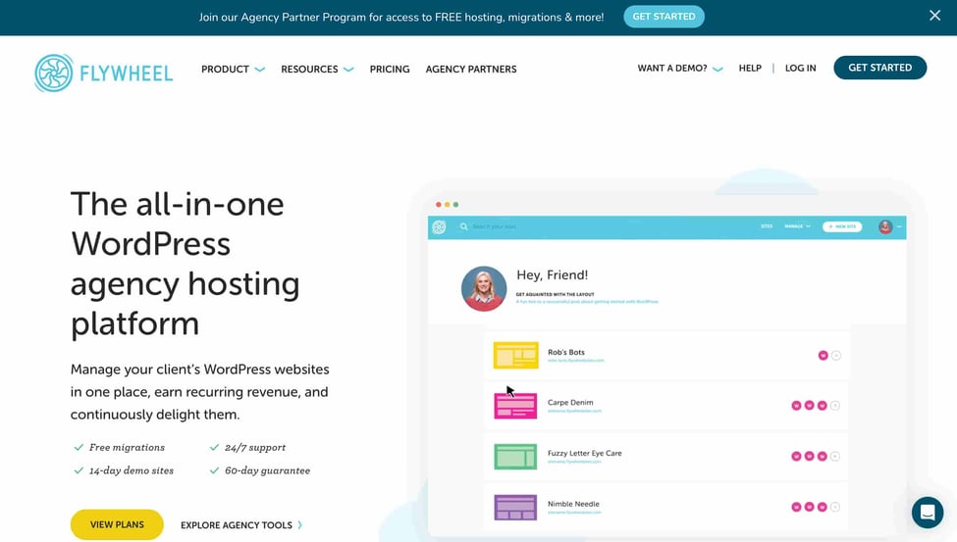957x542 pixels.
Task: Expand the Resources menu chevron
Action: coord(348,70)
